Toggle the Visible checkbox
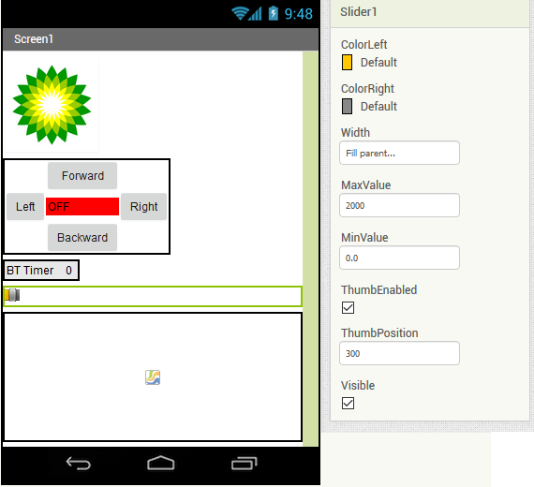 click(x=348, y=404)
